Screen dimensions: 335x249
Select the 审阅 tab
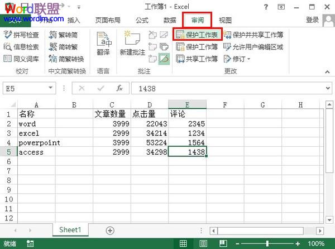click(x=198, y=20)
